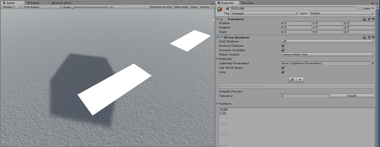Open the Transform component gear menu
This screenshot has height=147, width=380.
[x=373, y=19]
